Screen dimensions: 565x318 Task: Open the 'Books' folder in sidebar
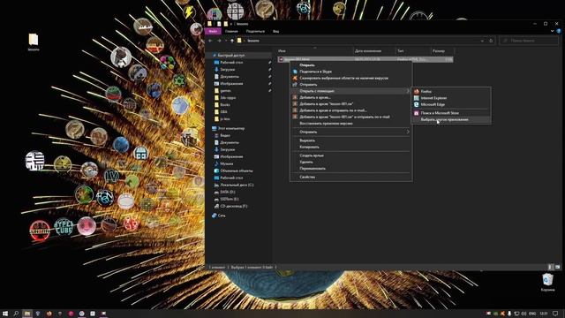[x=225, y=105]
